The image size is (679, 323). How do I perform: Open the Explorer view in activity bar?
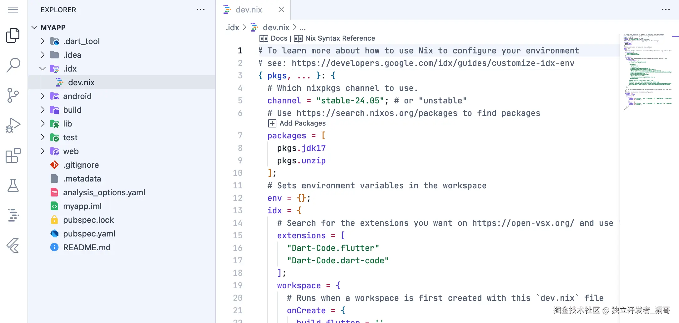tap(13, 35)
